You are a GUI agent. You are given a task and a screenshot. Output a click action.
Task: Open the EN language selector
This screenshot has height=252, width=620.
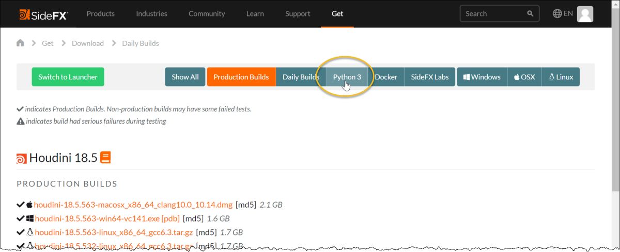click(x=563, y=13)
